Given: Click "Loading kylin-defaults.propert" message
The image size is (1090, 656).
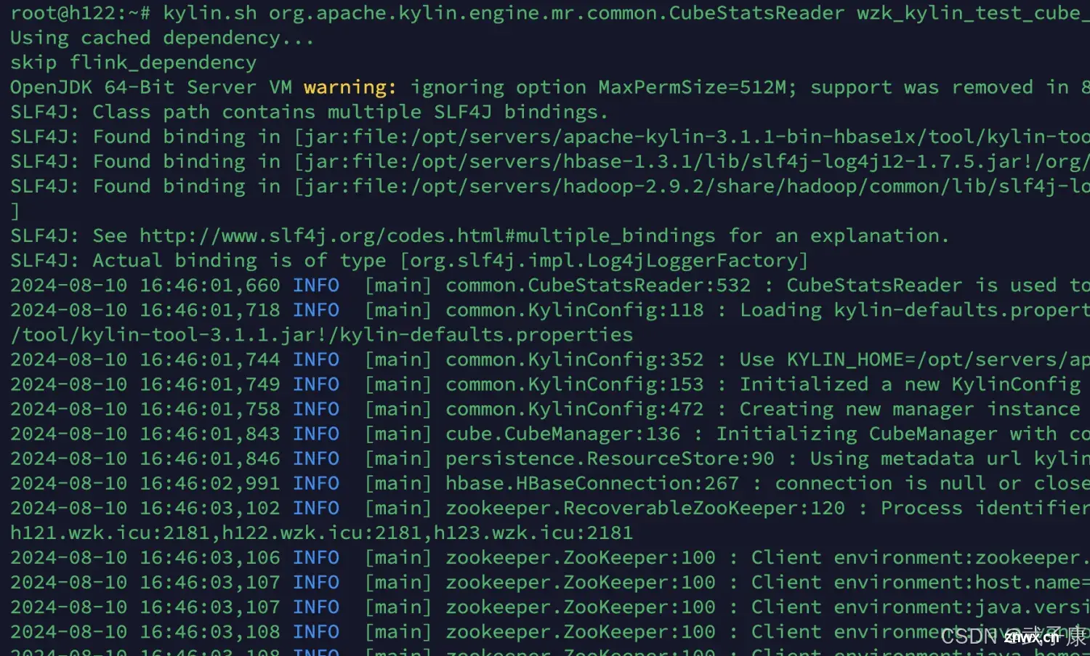Looking at the screenshot, I should click(x=915, y=310).
